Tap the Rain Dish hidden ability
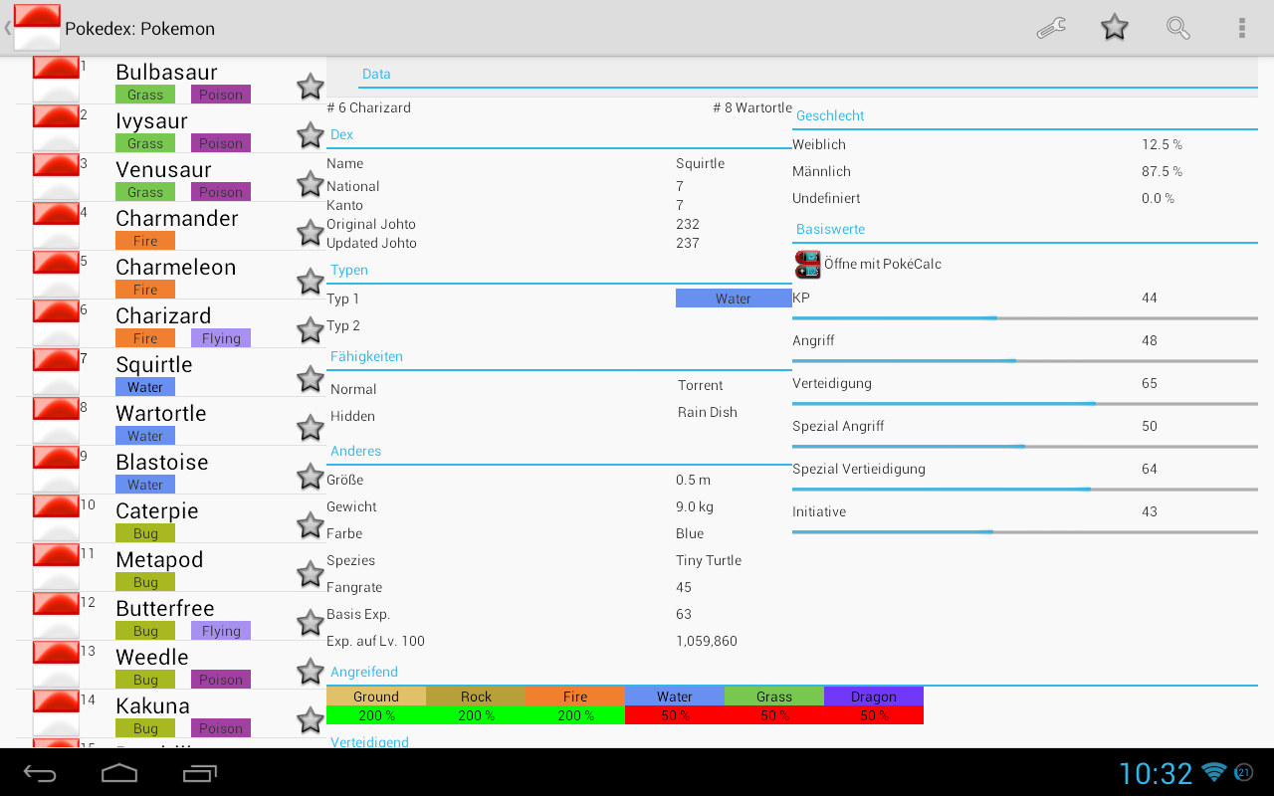This screenshot has width=1274, height=796. pos(708,412)
